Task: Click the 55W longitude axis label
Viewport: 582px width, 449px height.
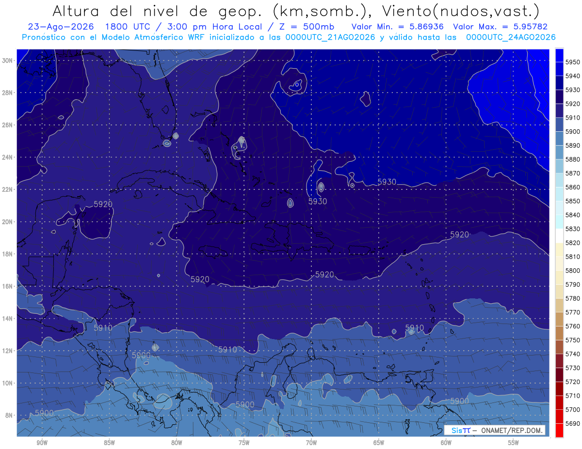Action: 514,443
